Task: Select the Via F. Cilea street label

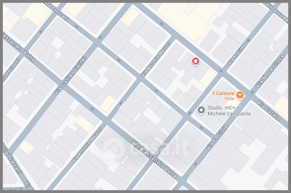Action: tap(237, 54)
